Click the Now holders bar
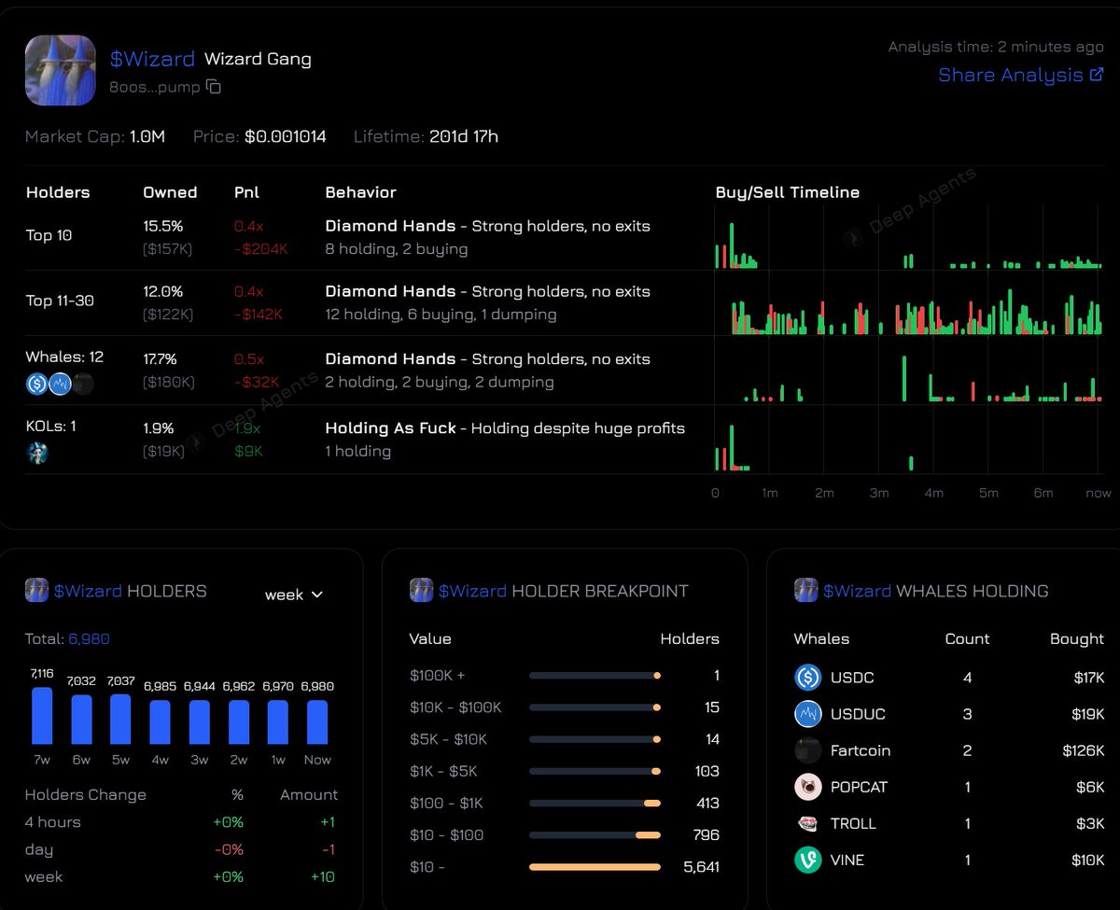The height and width of the screenshot is (910, 1120). (317, 722)
